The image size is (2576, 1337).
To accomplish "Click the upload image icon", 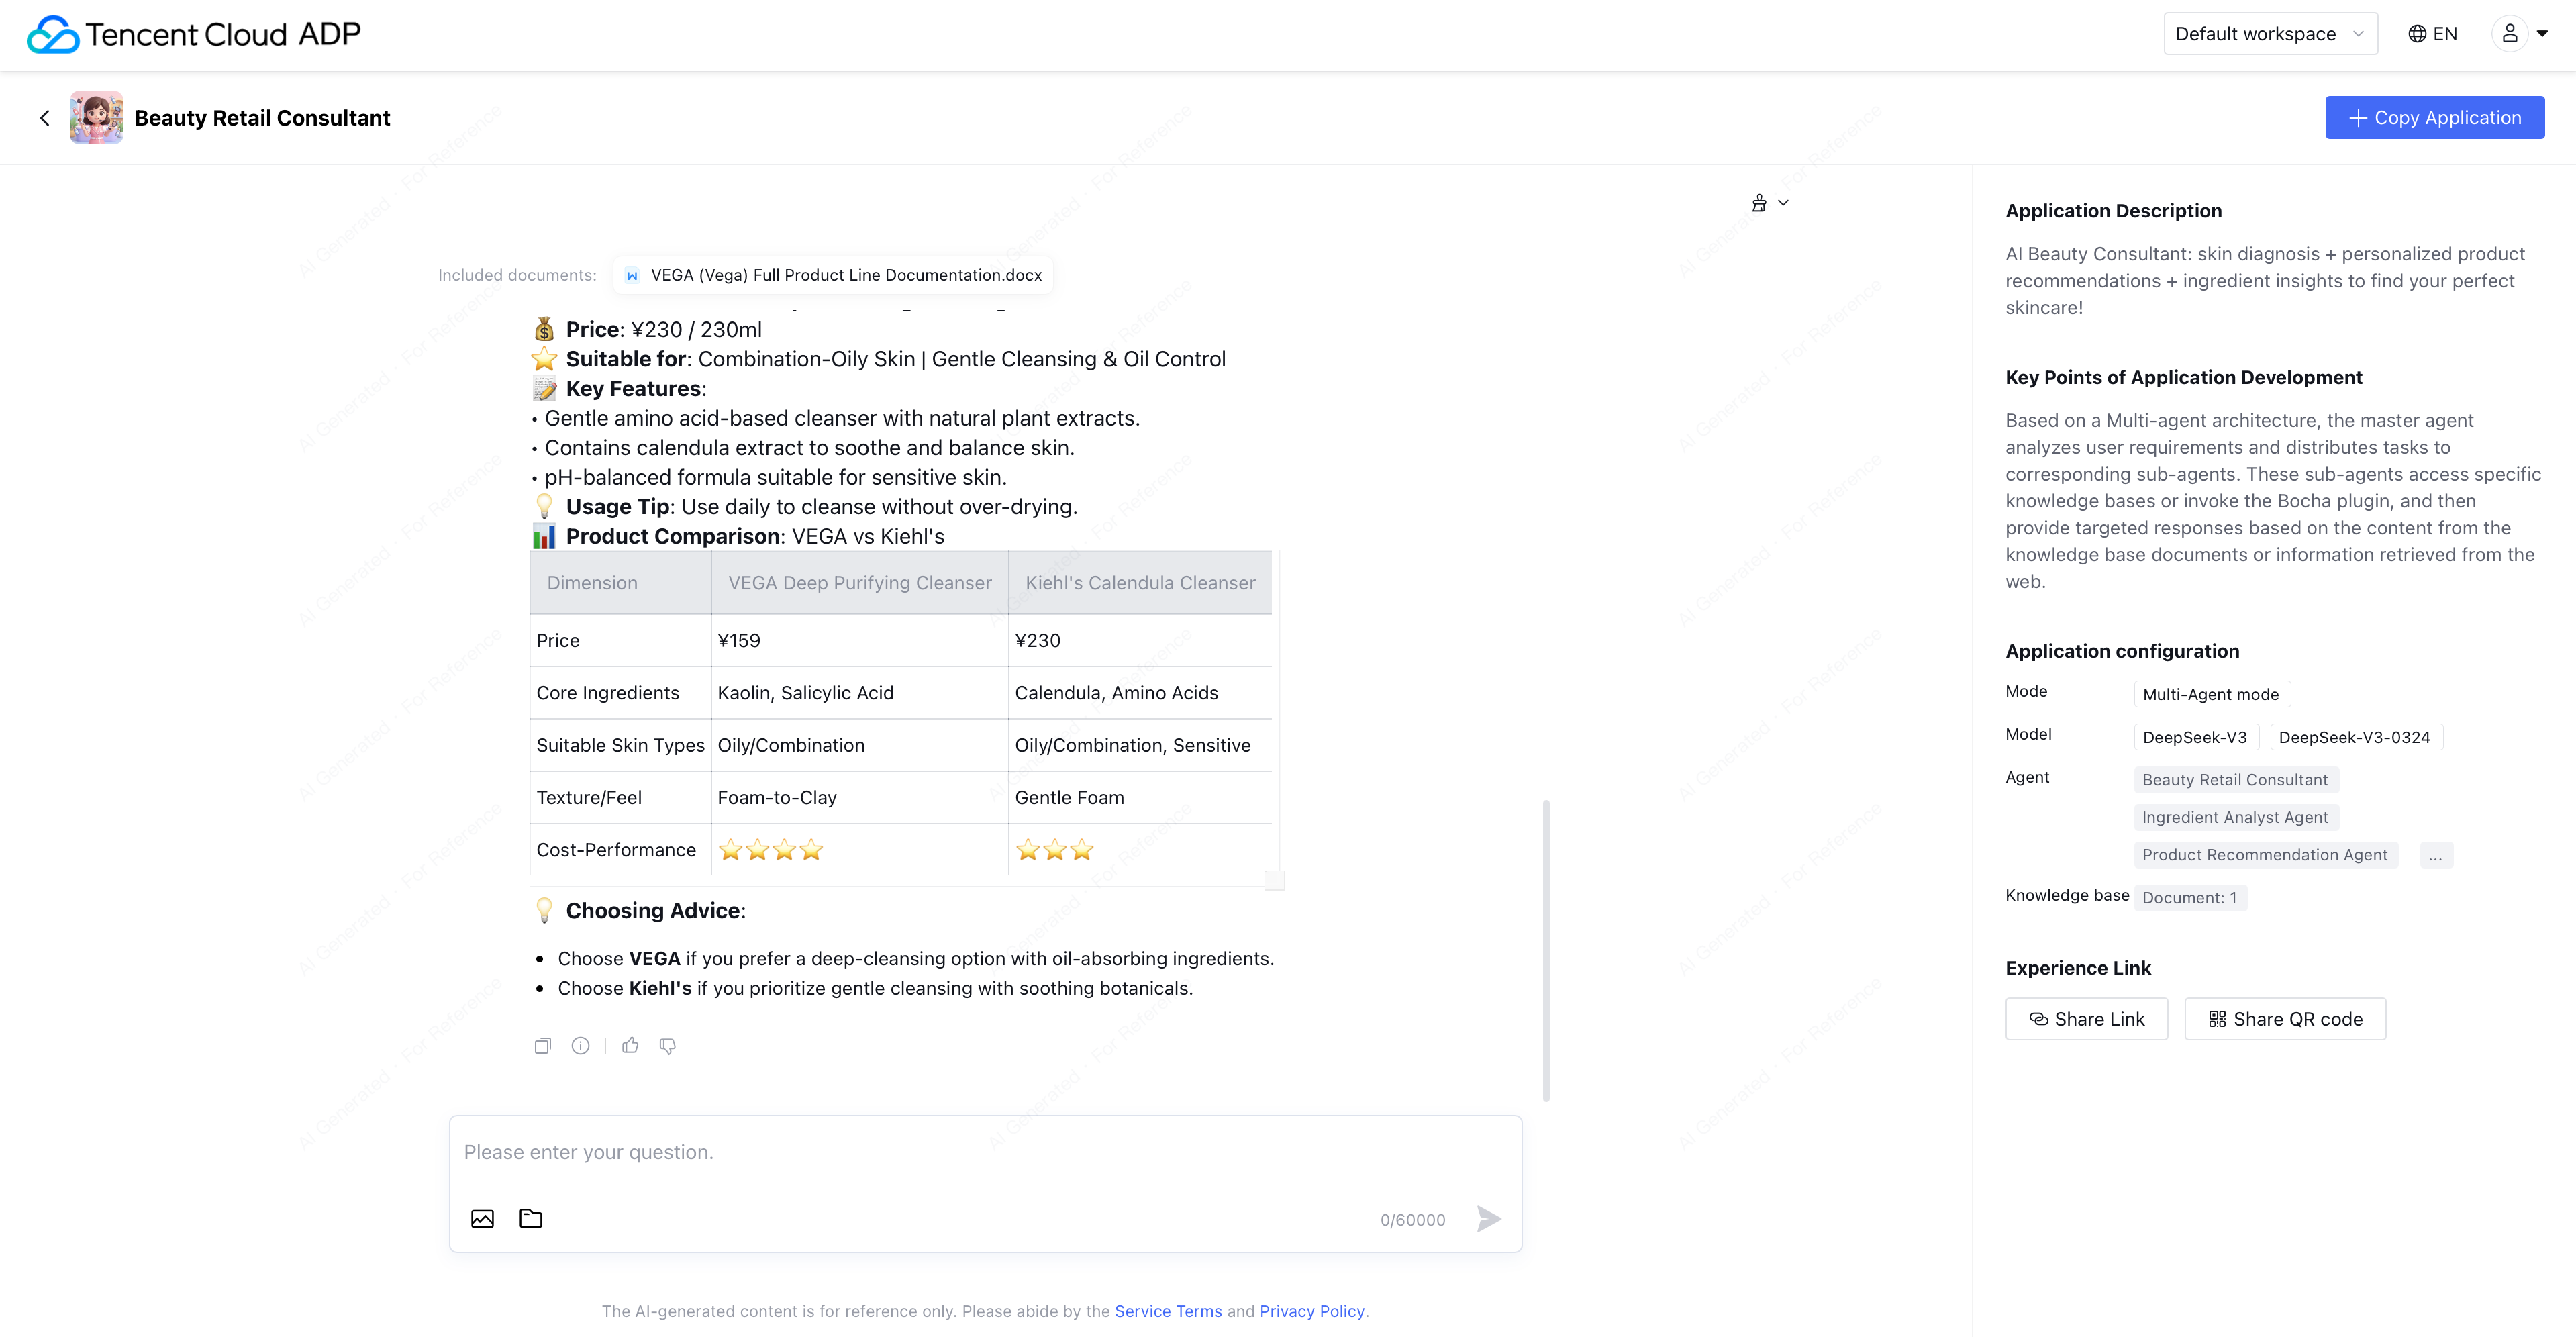I will 482,1218.
